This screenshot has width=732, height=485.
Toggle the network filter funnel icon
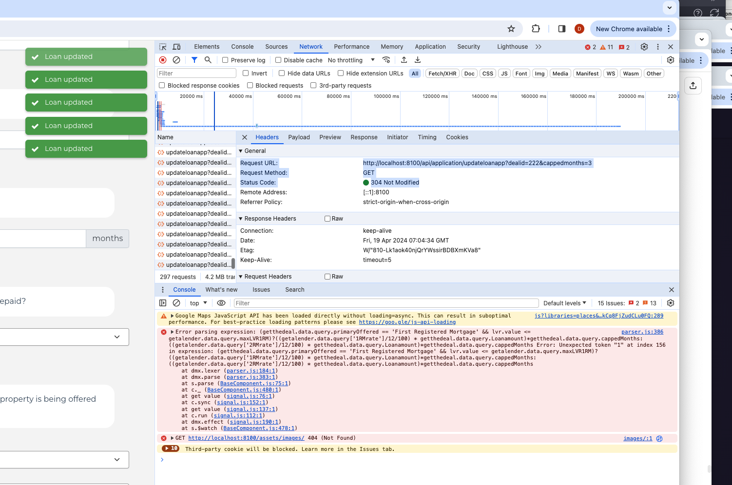[194, 60]
